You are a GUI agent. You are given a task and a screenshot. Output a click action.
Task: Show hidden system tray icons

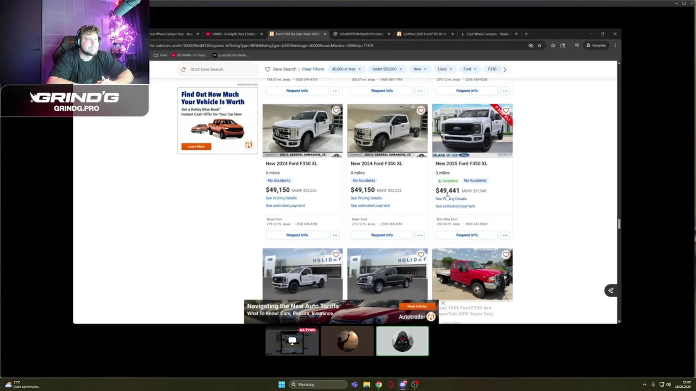(x=644, y=384)
